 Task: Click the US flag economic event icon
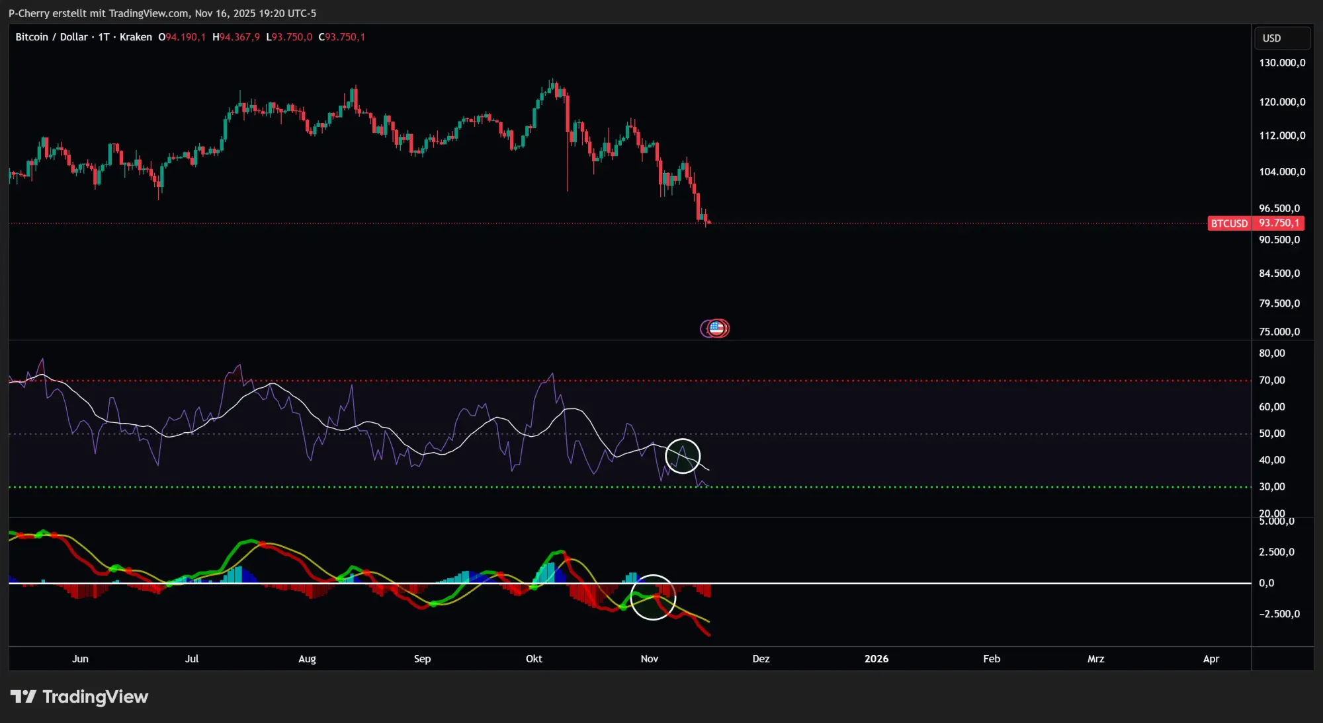click(716, 328)
